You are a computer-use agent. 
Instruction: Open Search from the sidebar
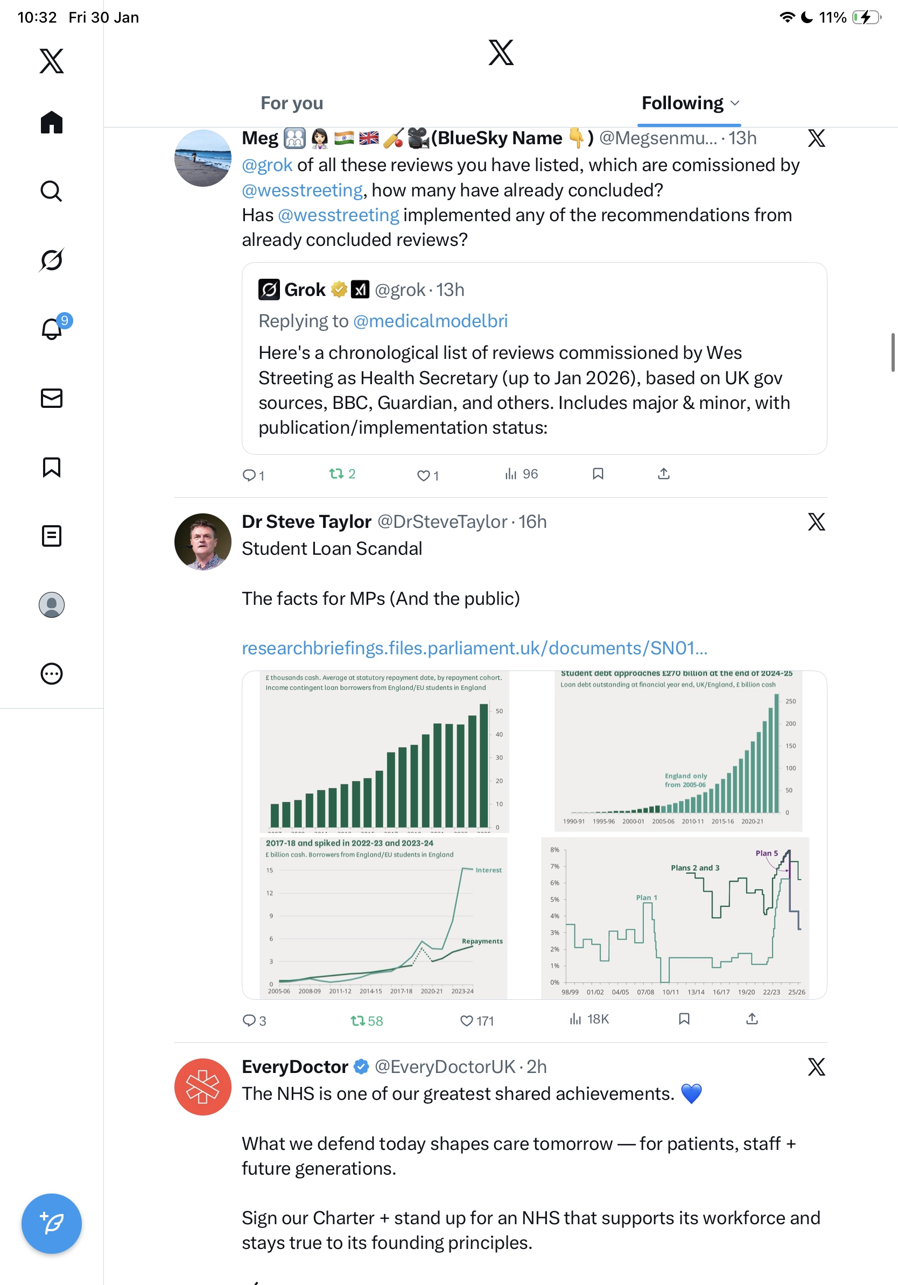point(51,192)
